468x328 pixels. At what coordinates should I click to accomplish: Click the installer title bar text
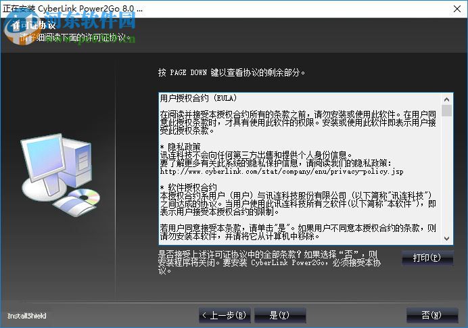click(73, 8)
